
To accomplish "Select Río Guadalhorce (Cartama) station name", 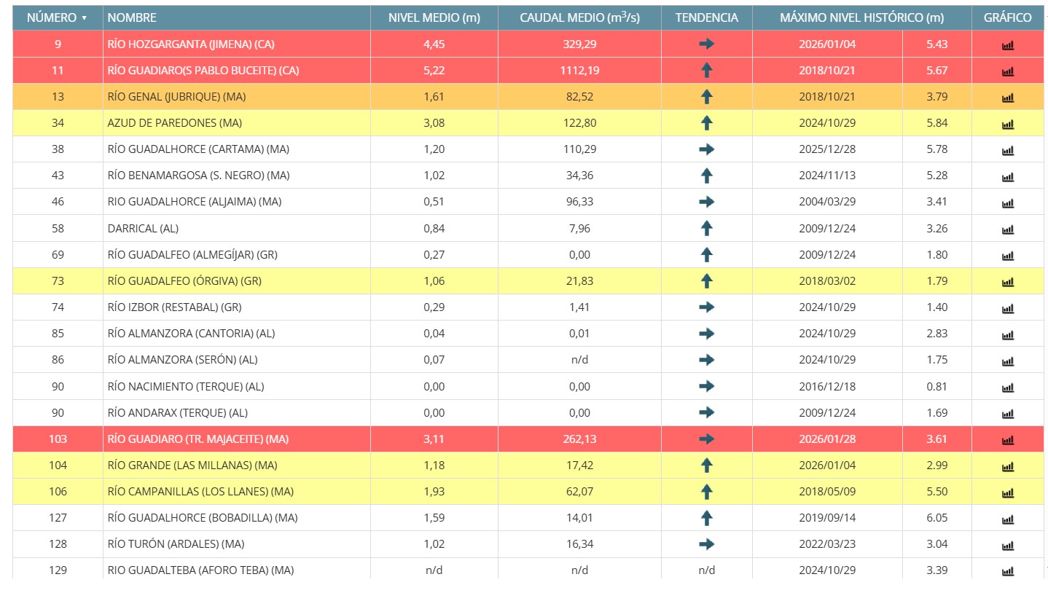I will (x=198, y=149).
